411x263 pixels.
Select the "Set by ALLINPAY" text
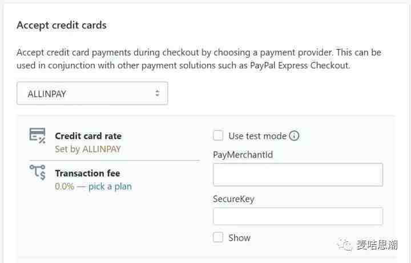88,149
